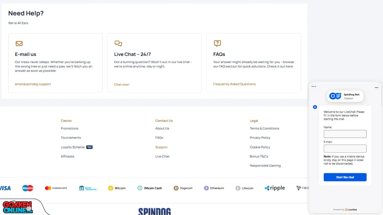383x215 pixels.
Task: Click the envelope icon above E-mail us
Action: pos(19,44)
